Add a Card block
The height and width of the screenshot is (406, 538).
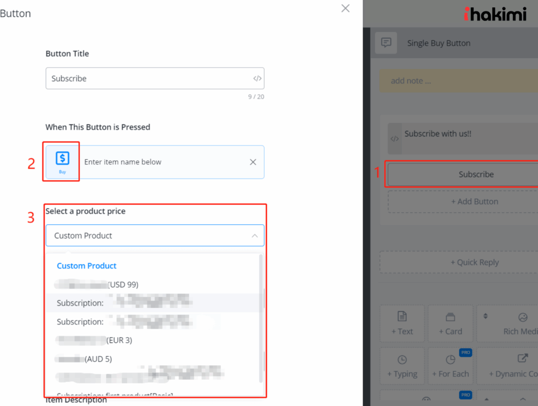tap(450, 324)
